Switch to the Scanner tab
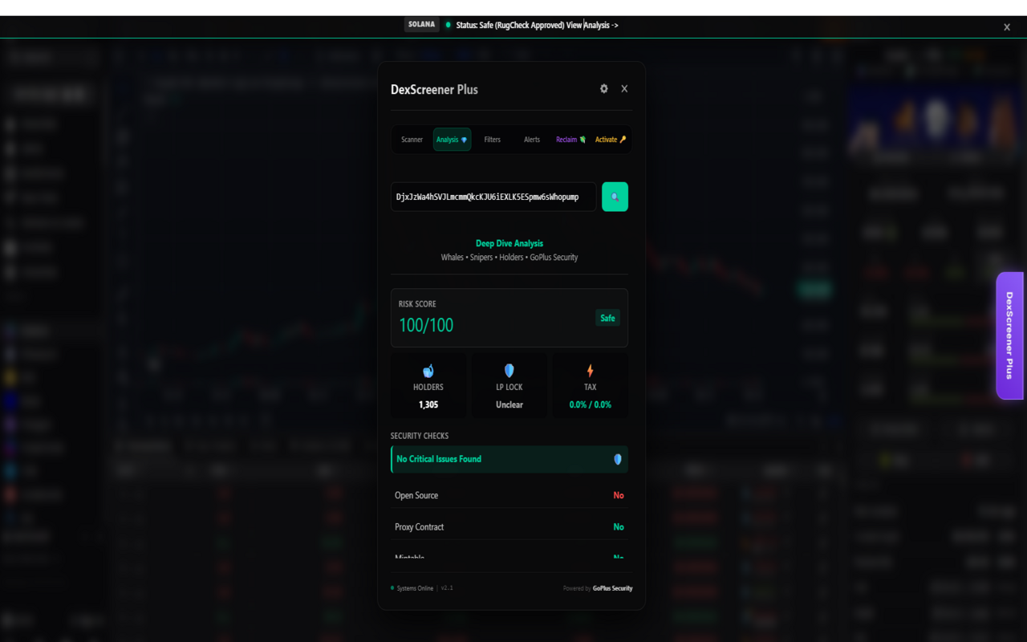1027x642 pixels. 412,140
